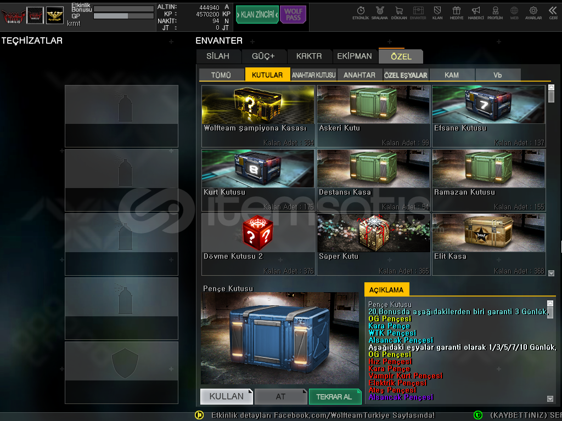Click the inventory grid scroll-up arrow
Viewport: 562px width, 421px height.
[551, 87]
